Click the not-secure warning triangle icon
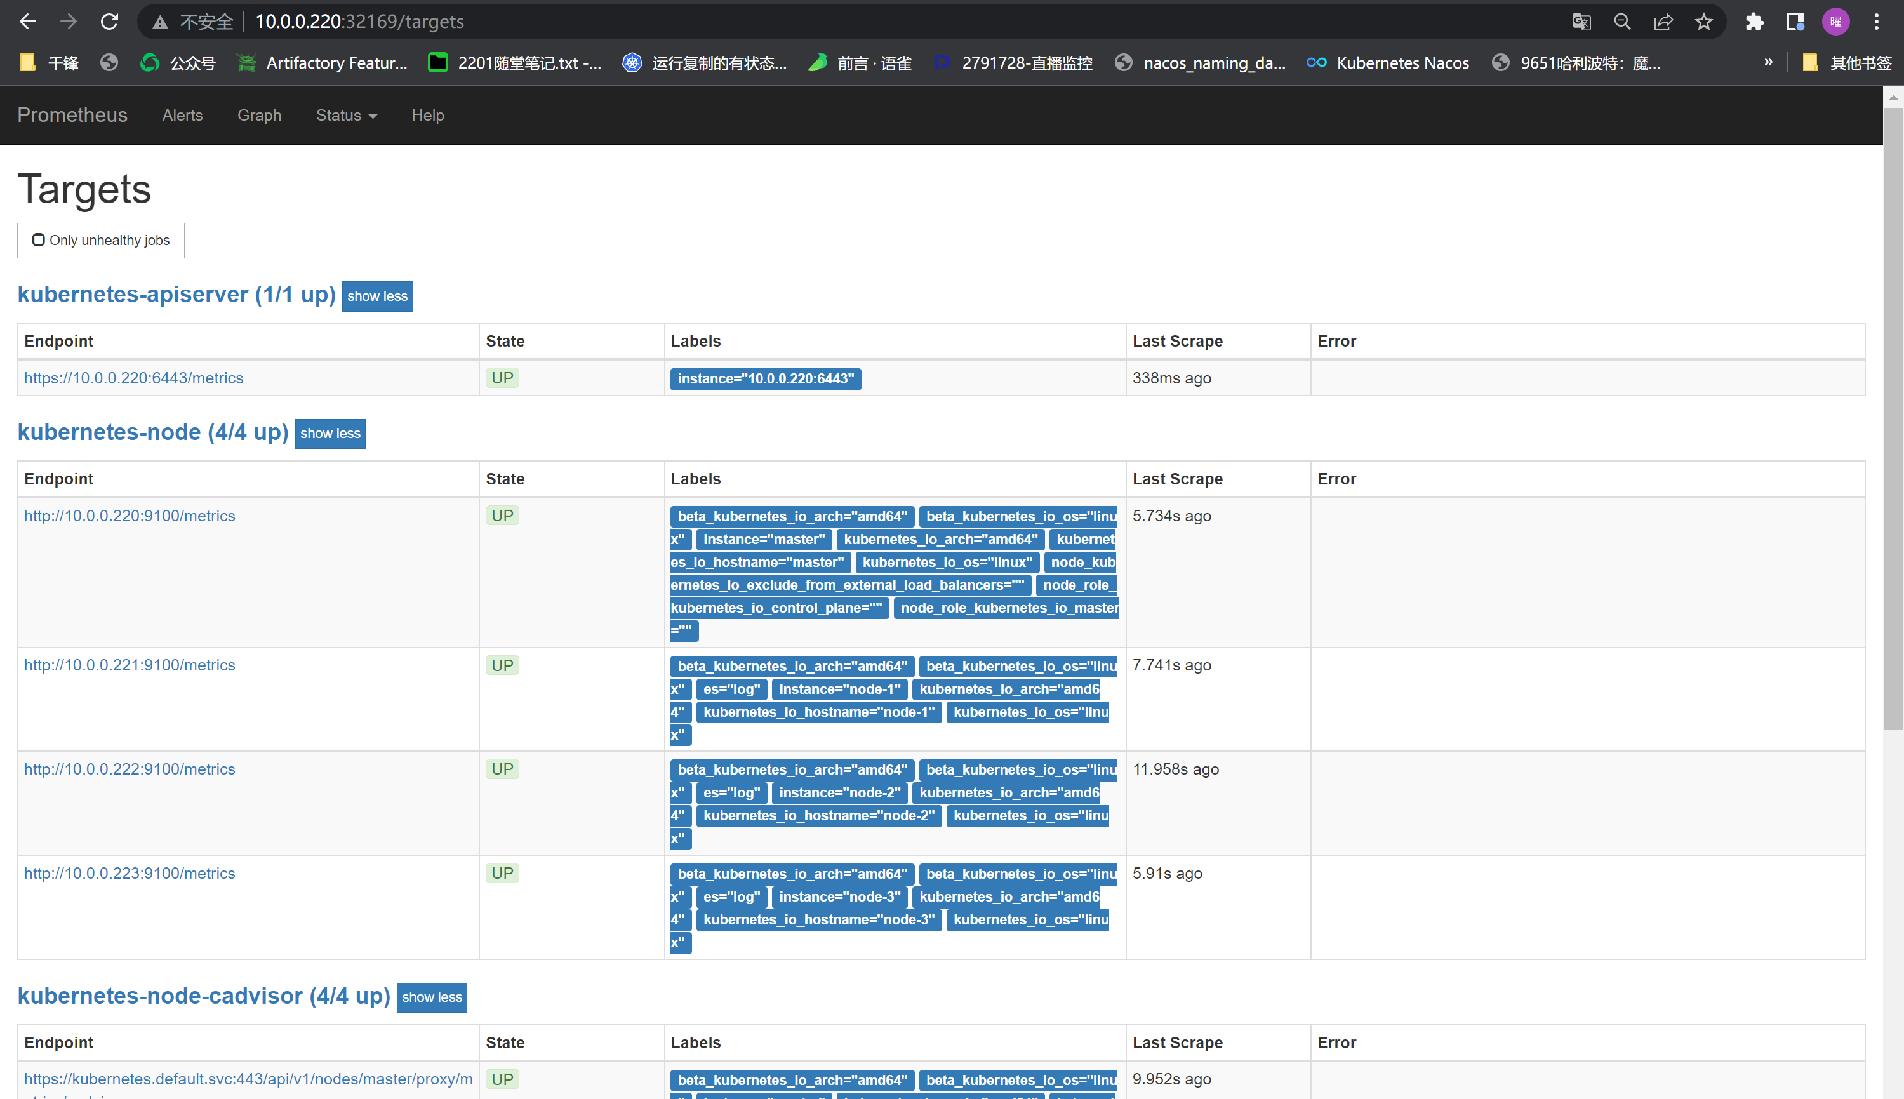The height and width of the screenshot is (1099, 1904). [160, 22]
